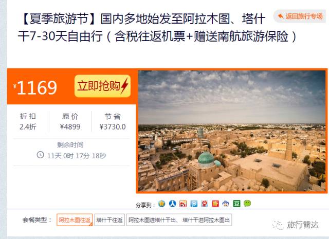This screenshot has width=329, height=239.
Task: Click the lightning bolt on buy button
Action: 124,86
